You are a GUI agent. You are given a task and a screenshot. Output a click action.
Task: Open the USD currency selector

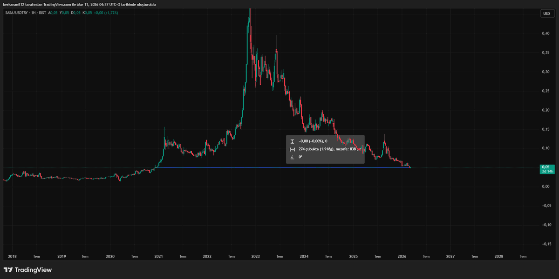click(x=546, y=13)
